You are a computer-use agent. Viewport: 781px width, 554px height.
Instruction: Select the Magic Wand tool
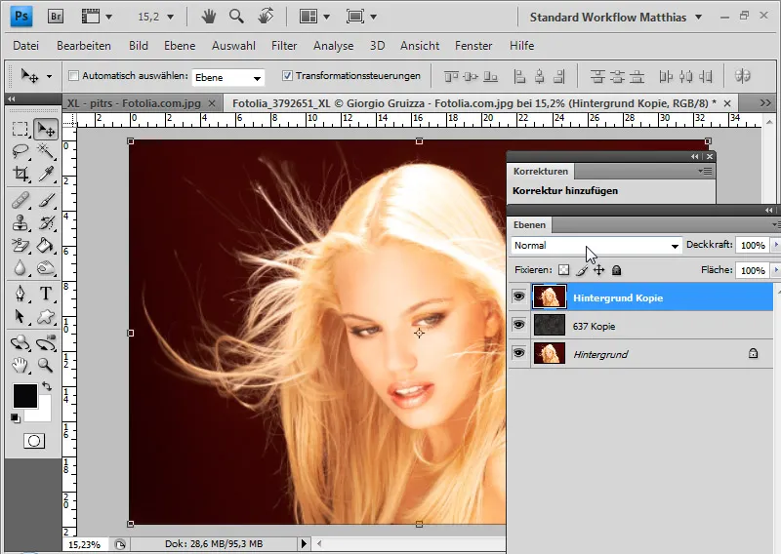click(x=46, y=151)
